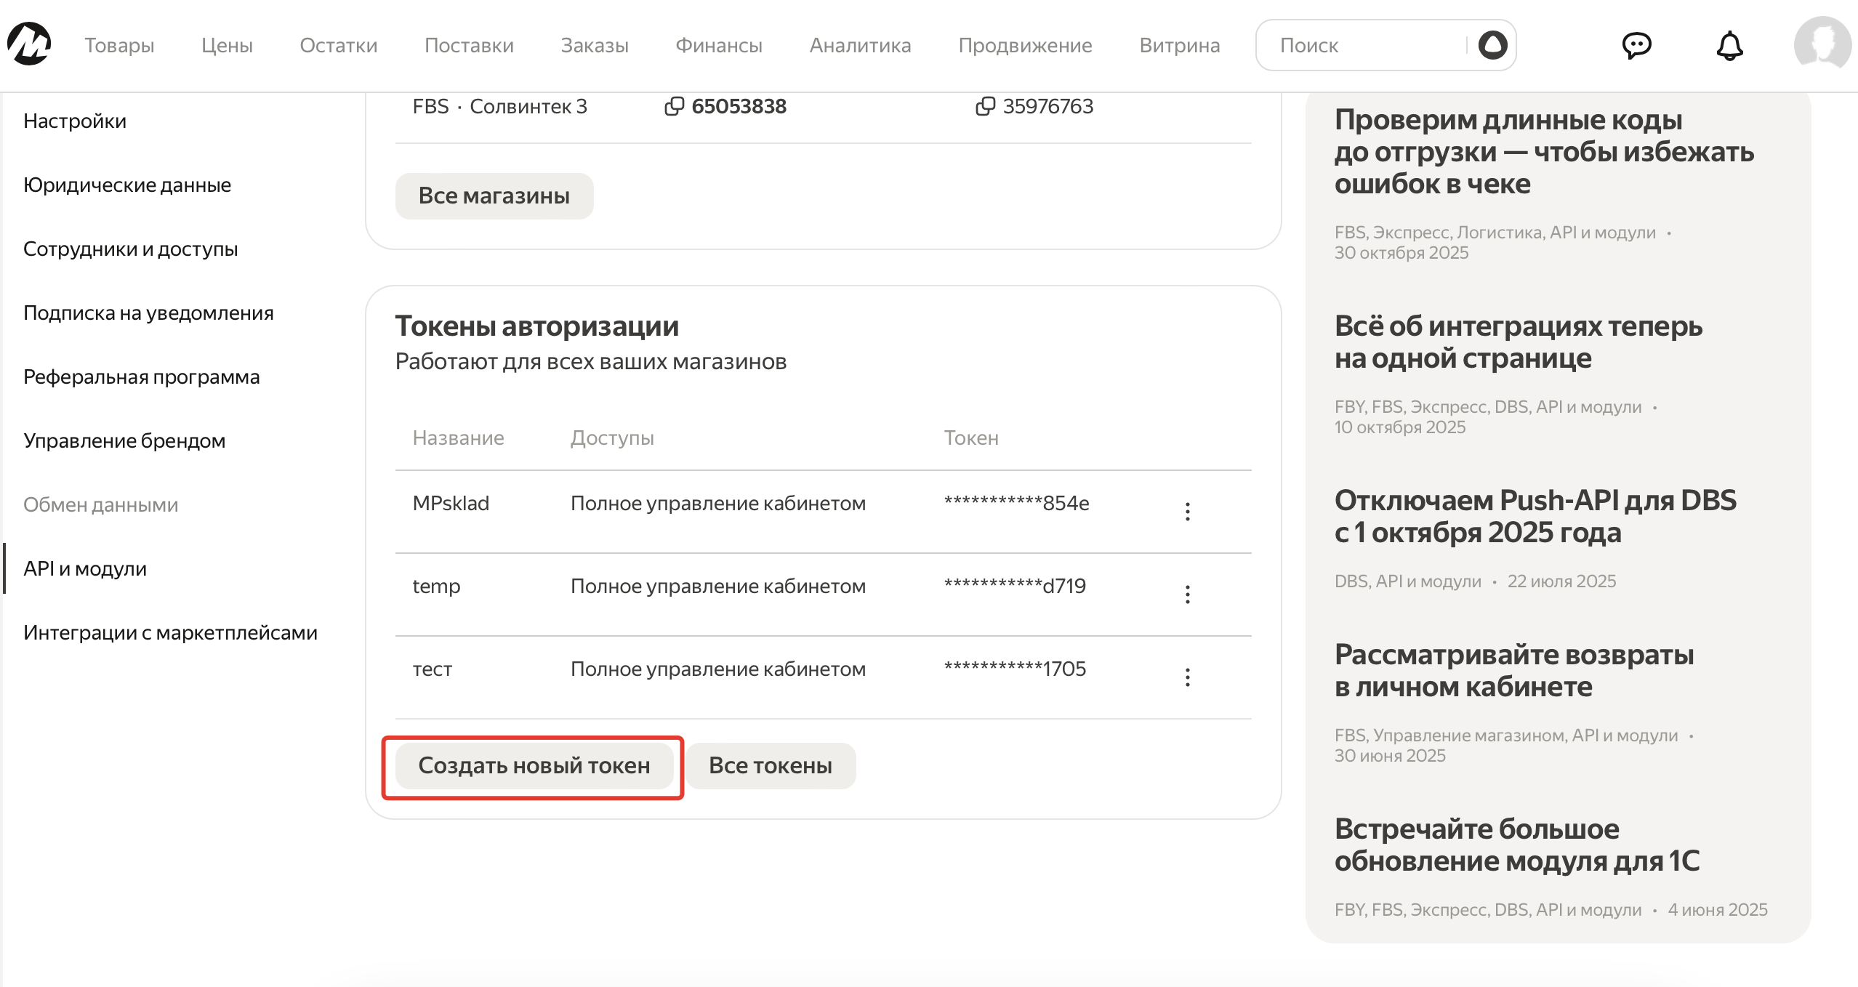Select Сотрудники и доступы in sidebar
This screenshot has height=987, width=1858.
coord(131,249)
